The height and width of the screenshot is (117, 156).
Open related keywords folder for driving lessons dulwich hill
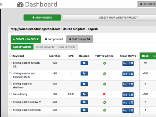coord(84,63)
